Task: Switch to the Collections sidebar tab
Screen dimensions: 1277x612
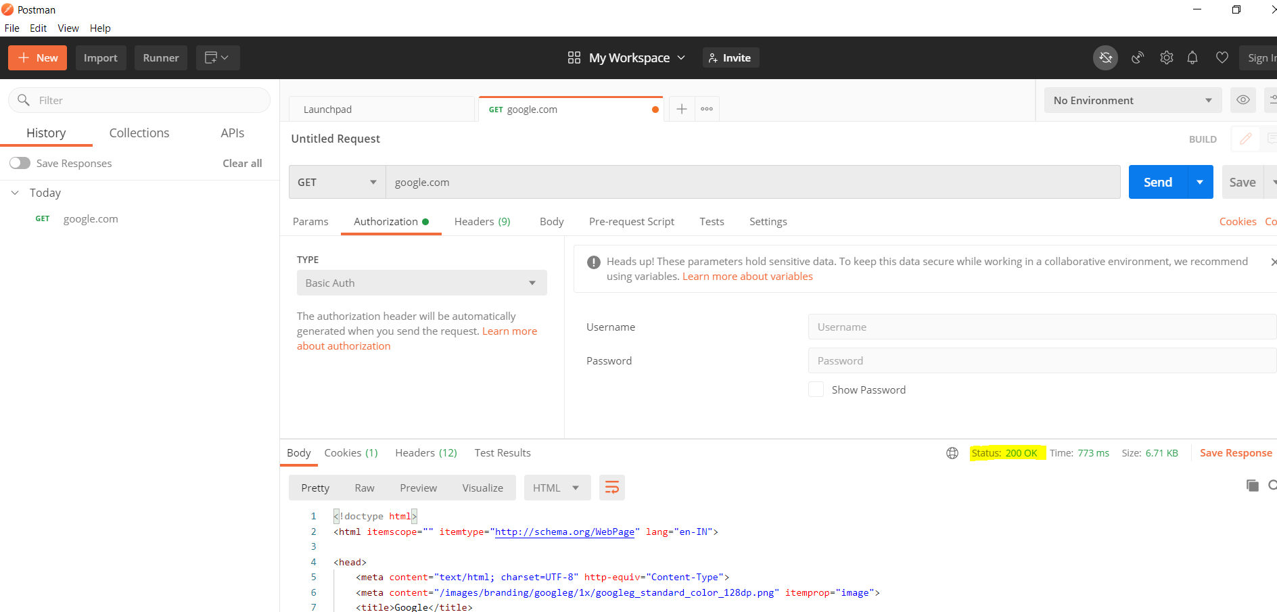Action: pyautogui.click(x=139, y=133)
